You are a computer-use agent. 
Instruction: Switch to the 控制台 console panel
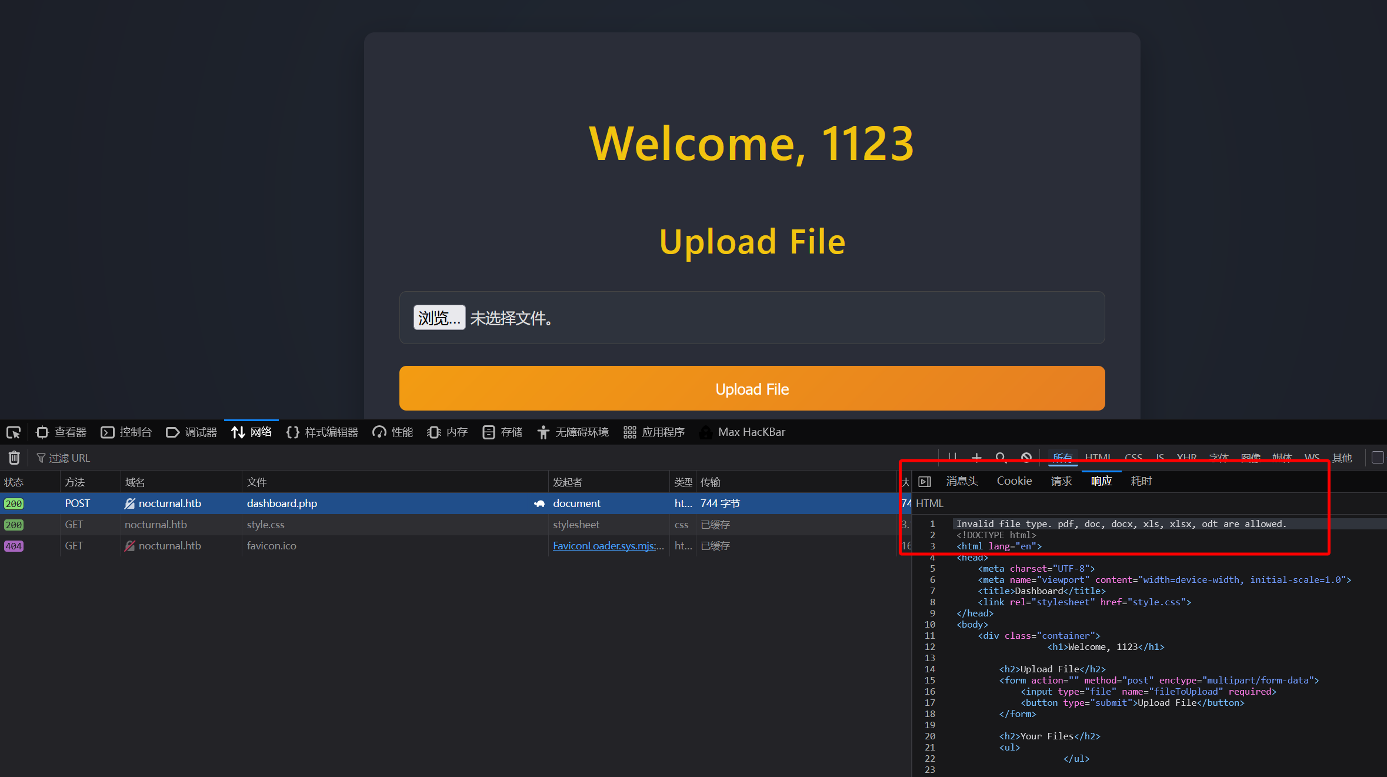(x=126, y=432)
